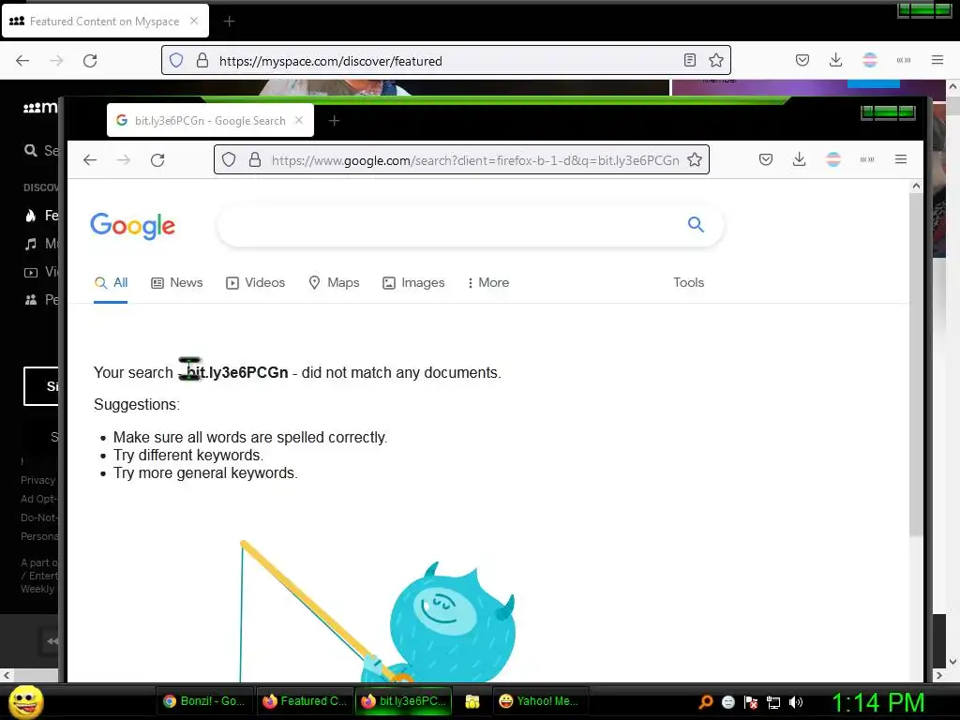The image size is (960, 720).
Task: Open Privacy link in Myspace footer
Action: point(37,481)
